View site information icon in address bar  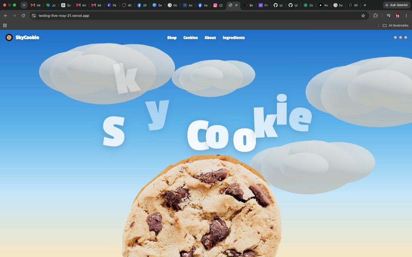click(34, 16)
